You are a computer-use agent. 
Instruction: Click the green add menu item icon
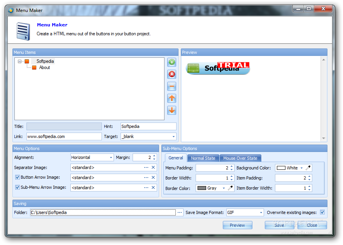click(172, 62)
